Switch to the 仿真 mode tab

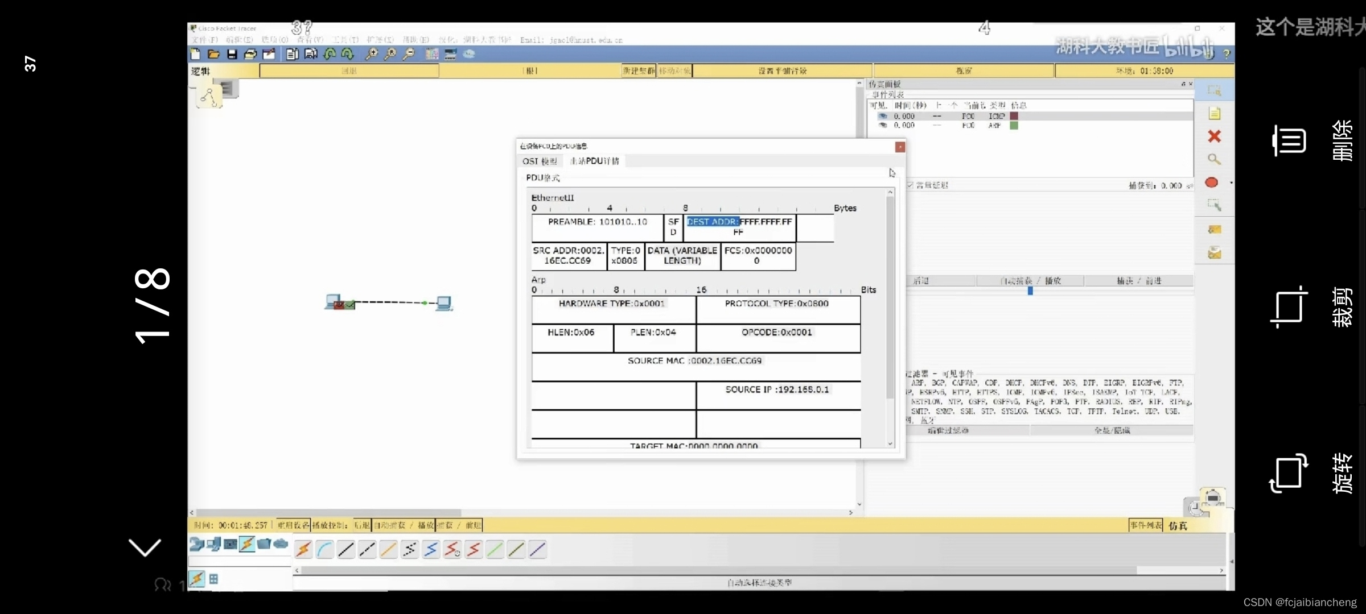point(1178,526)
